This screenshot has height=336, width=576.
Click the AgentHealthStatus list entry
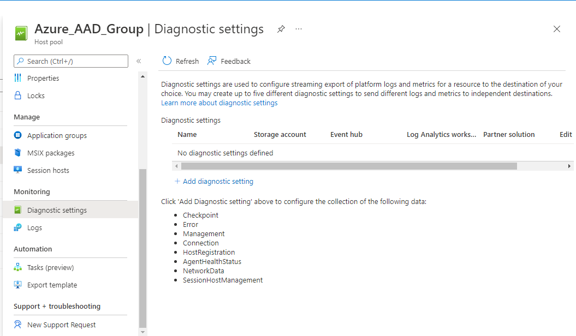point(212,261)
